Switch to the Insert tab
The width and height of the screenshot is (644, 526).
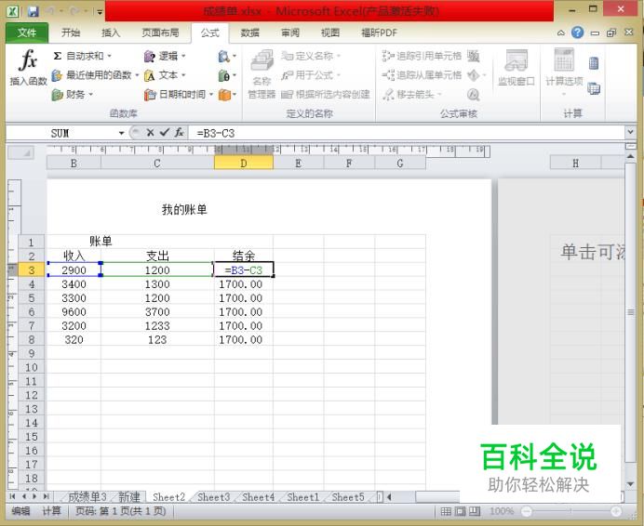111,33
